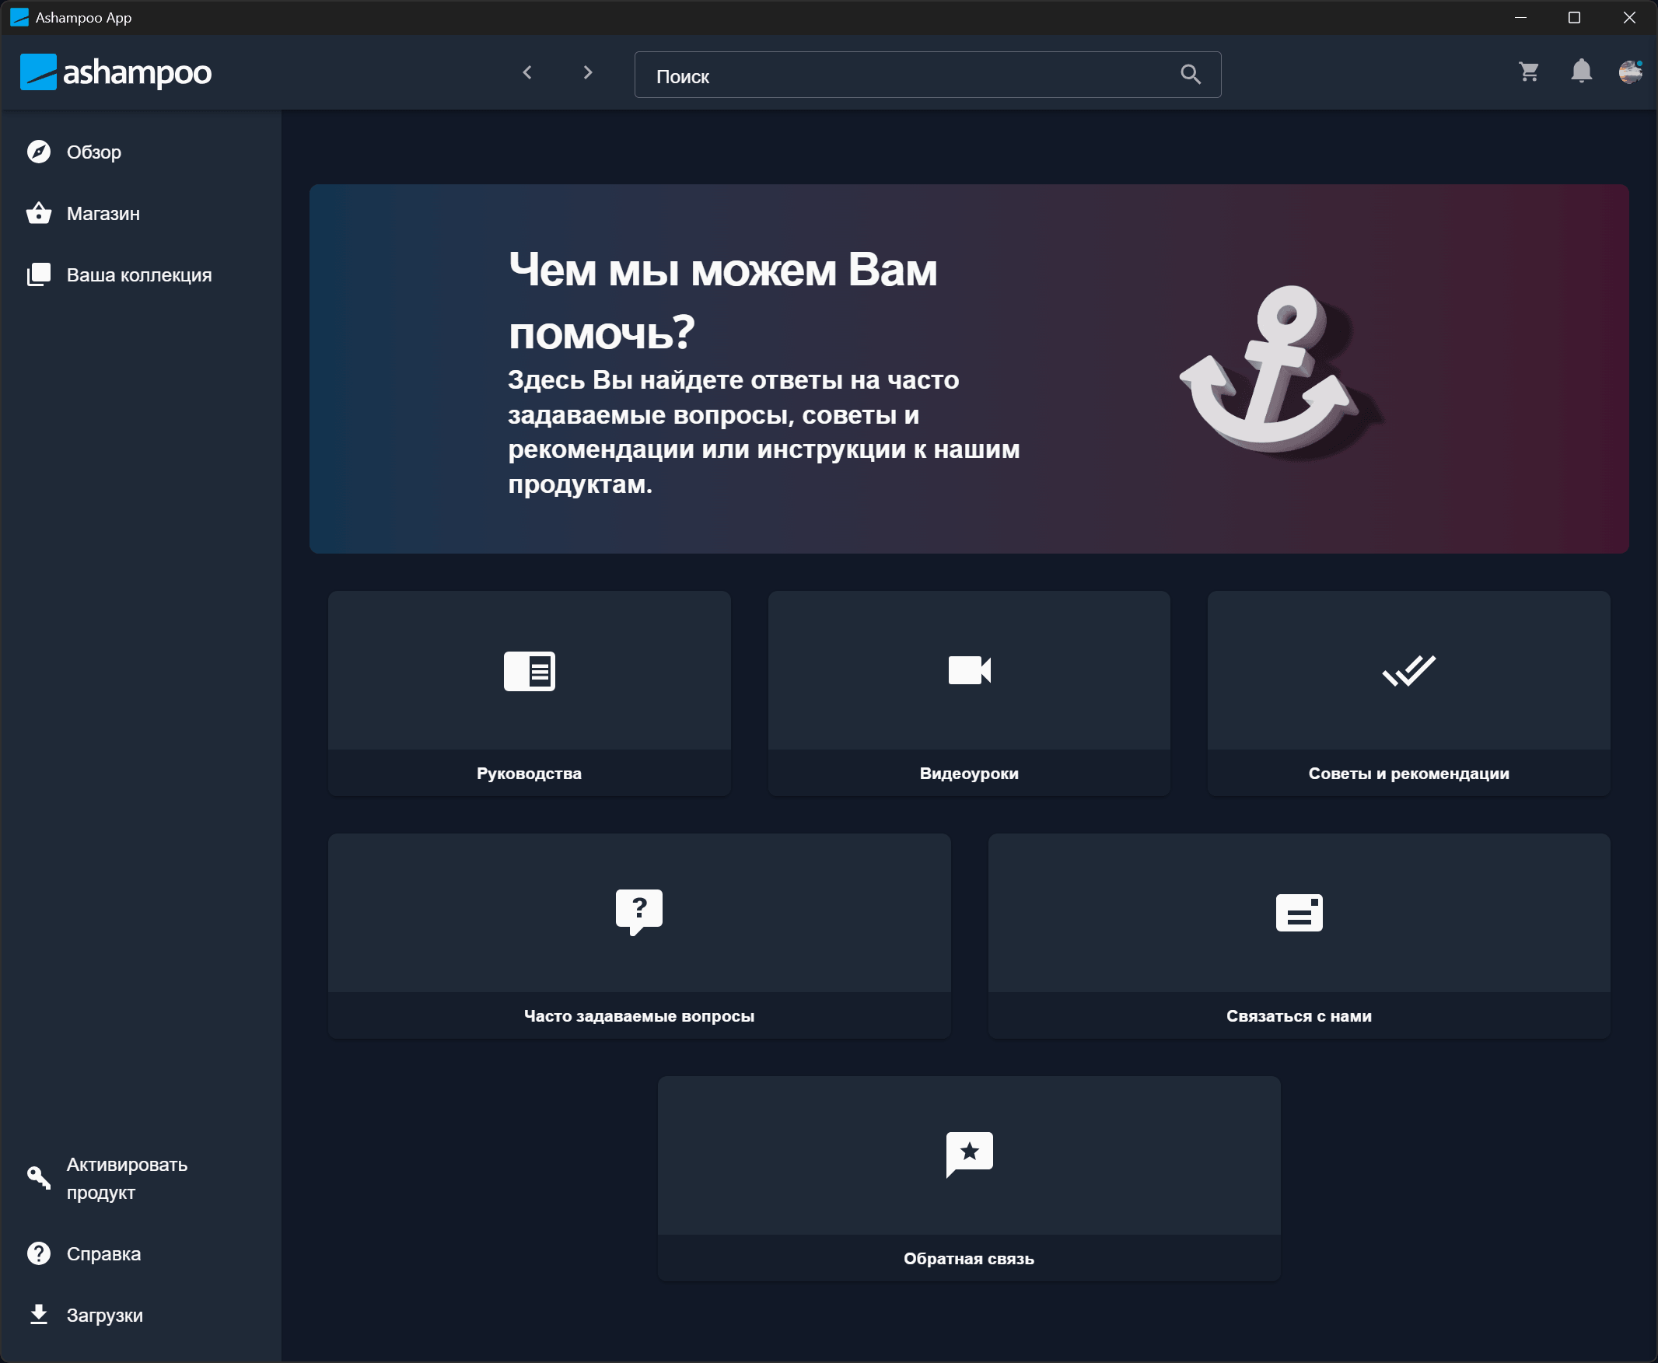1658x1363 pixels.
Task: Click the Загрузки download icon
Action: point(38,1314)
